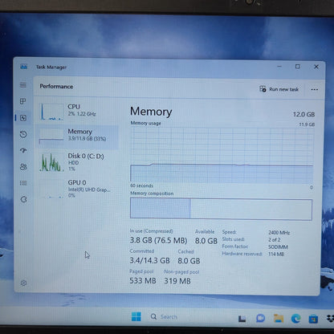Click Run new task button
Viewport: 334px width, 334px height.
click(279, 89)
